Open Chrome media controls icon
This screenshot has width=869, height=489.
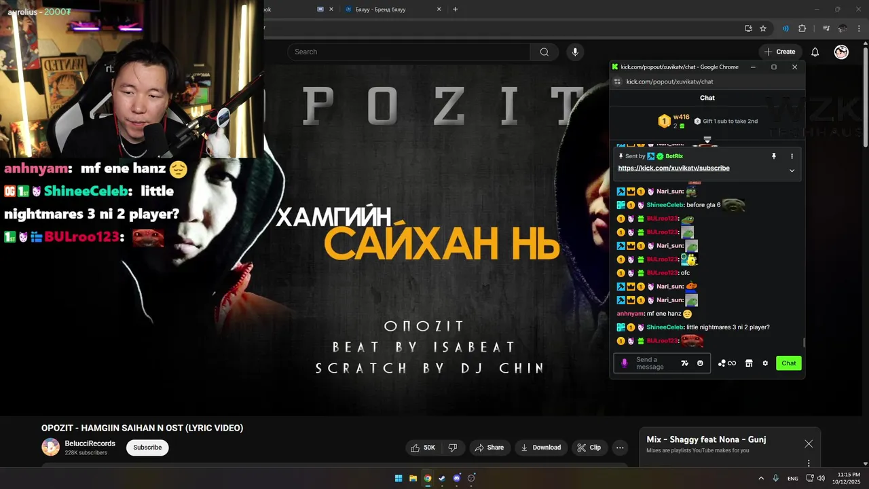(x=826, y=29)
